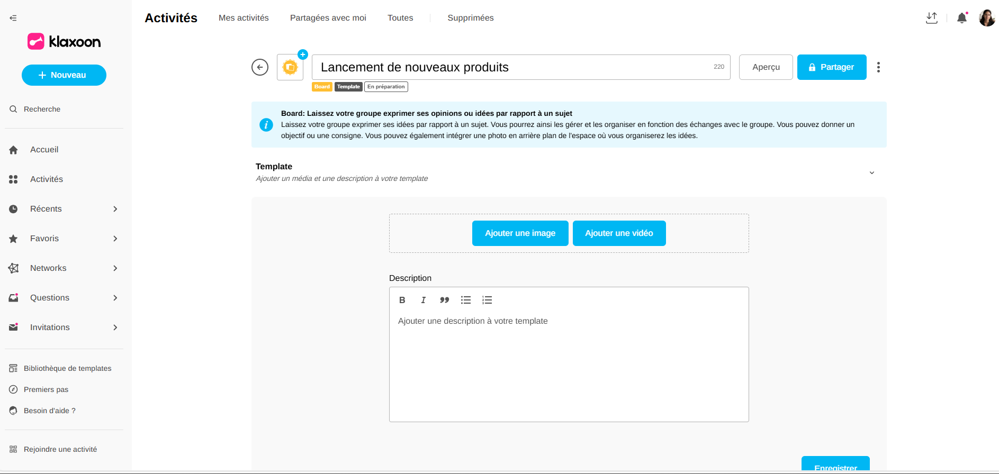This screenshot has height=474, width=999.
Task: Change the board activity icon thumbnail
Action: 290,67
